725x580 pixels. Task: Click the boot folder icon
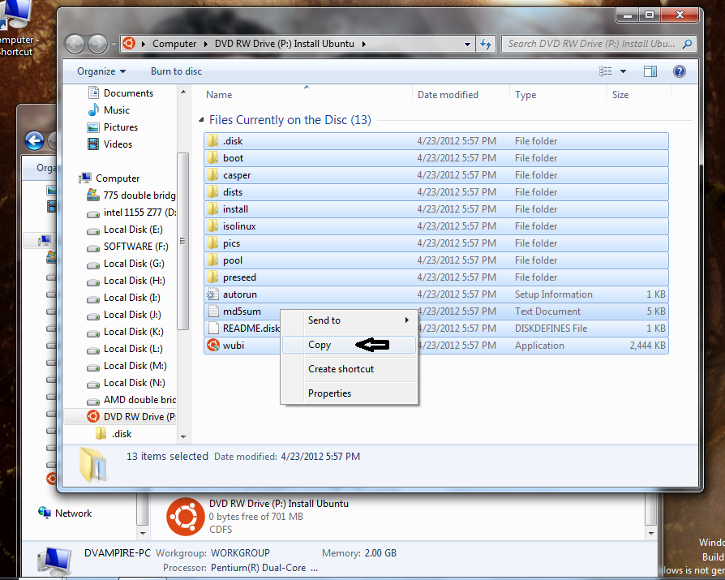tap(212, 157)
